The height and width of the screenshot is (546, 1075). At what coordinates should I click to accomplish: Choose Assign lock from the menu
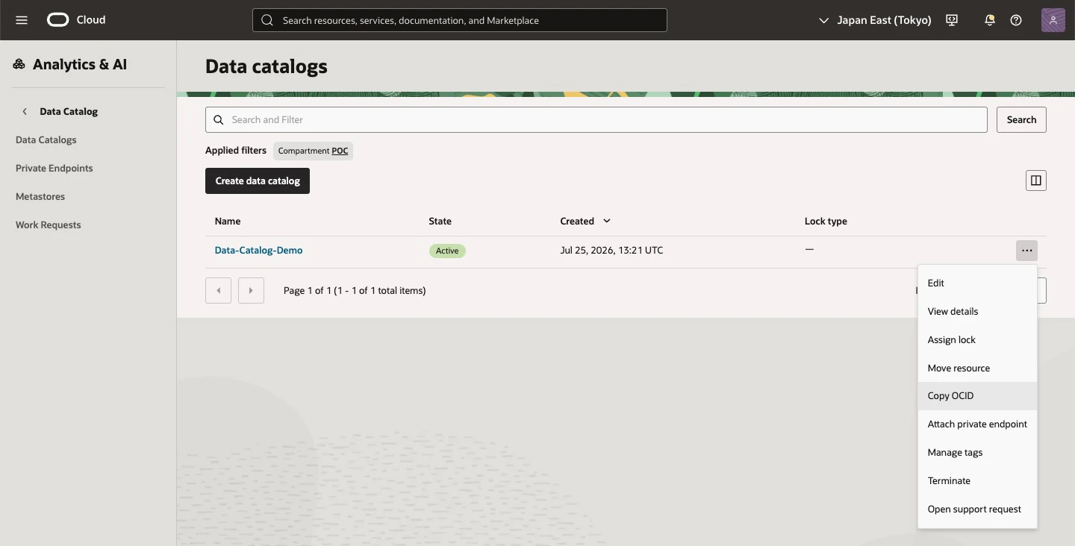(x=977, y=340)
